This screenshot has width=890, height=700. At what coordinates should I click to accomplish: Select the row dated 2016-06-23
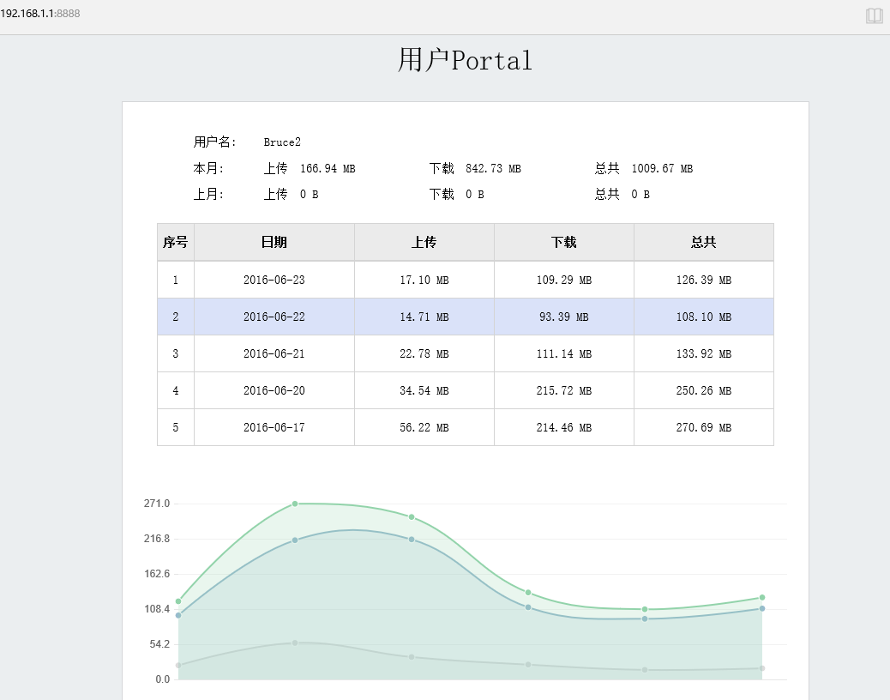click(x=274, y=280)
